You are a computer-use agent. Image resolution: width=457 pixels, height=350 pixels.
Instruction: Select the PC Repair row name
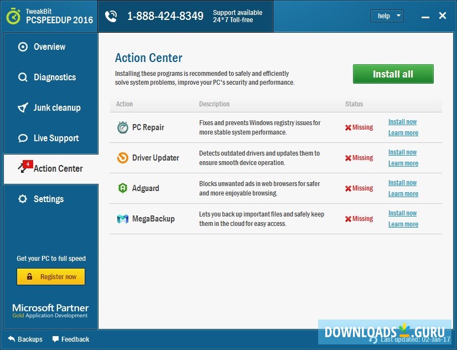pyautogui.click(x=148, y=127)
